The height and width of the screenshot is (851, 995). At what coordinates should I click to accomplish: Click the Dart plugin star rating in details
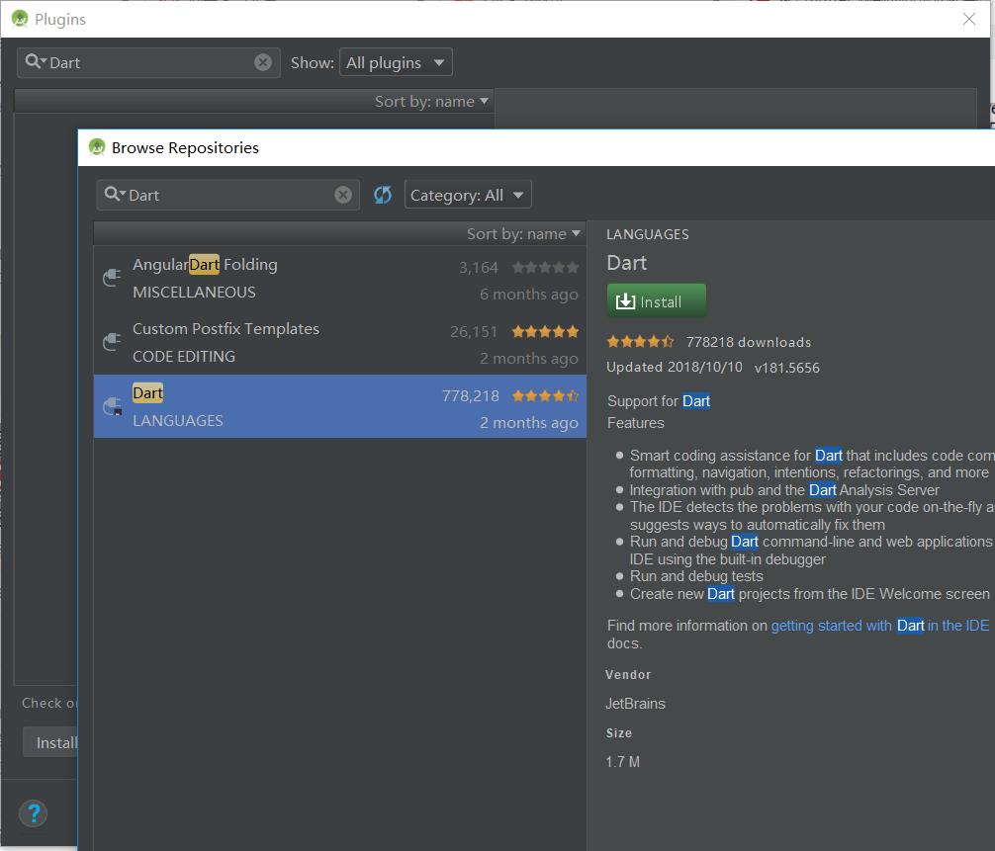pos(640,342)
